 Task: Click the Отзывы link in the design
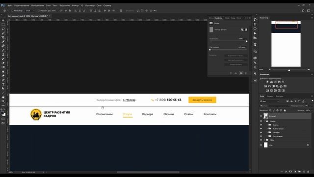tap(169, 114)
